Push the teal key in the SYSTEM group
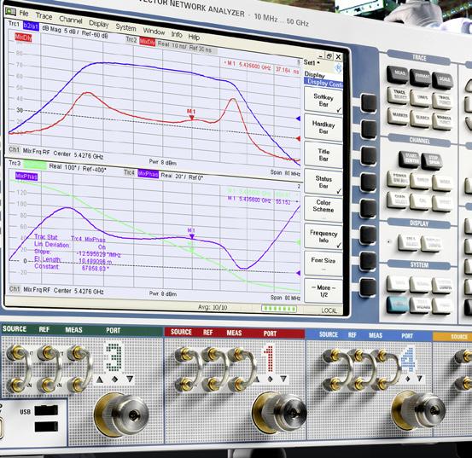 pyautogui.click(x=398, y=304)
